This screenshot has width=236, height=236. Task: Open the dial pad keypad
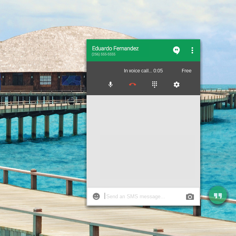155,85
